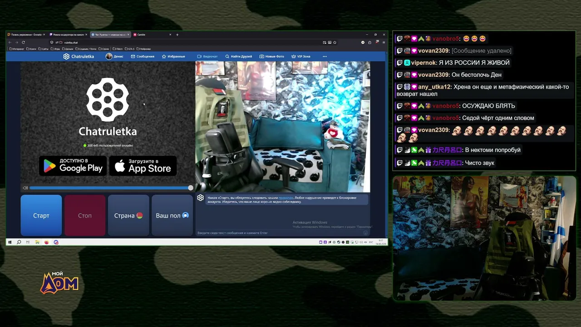Click the Чисто звук chat message
The width and height of the screenshot is (581, 327).
(x=480, y=163)
